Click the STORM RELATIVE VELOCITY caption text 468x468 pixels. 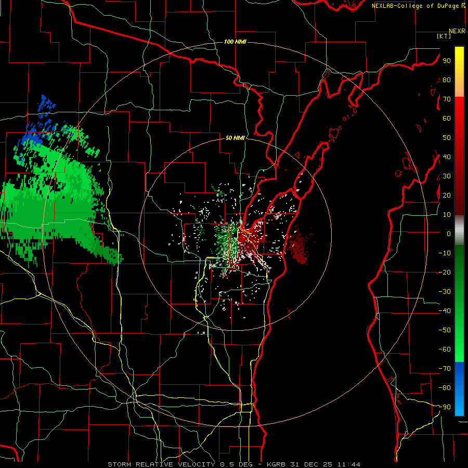[161, 464]
